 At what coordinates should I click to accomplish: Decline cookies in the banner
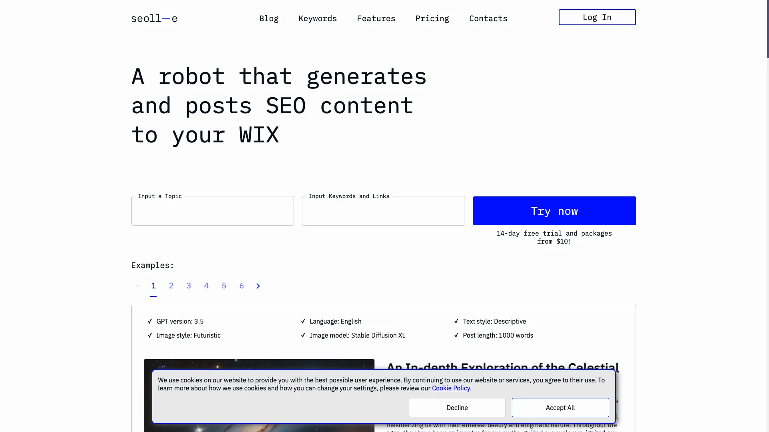click(457, 408)
